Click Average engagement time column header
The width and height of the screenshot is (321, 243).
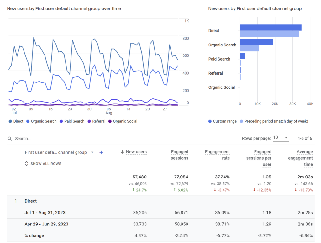[x=300, y=158]
